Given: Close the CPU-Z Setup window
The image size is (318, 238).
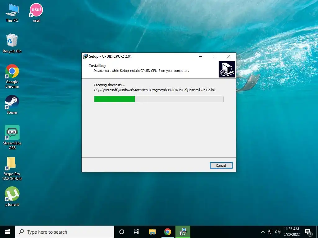Looking at the screenshot, I should pos(229,56).
